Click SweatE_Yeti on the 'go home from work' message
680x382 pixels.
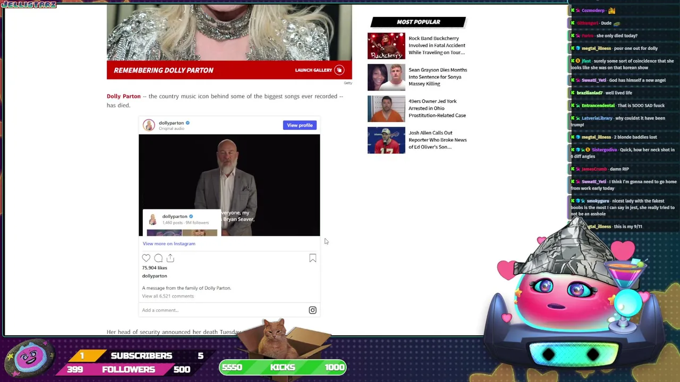tap(593, 182)
